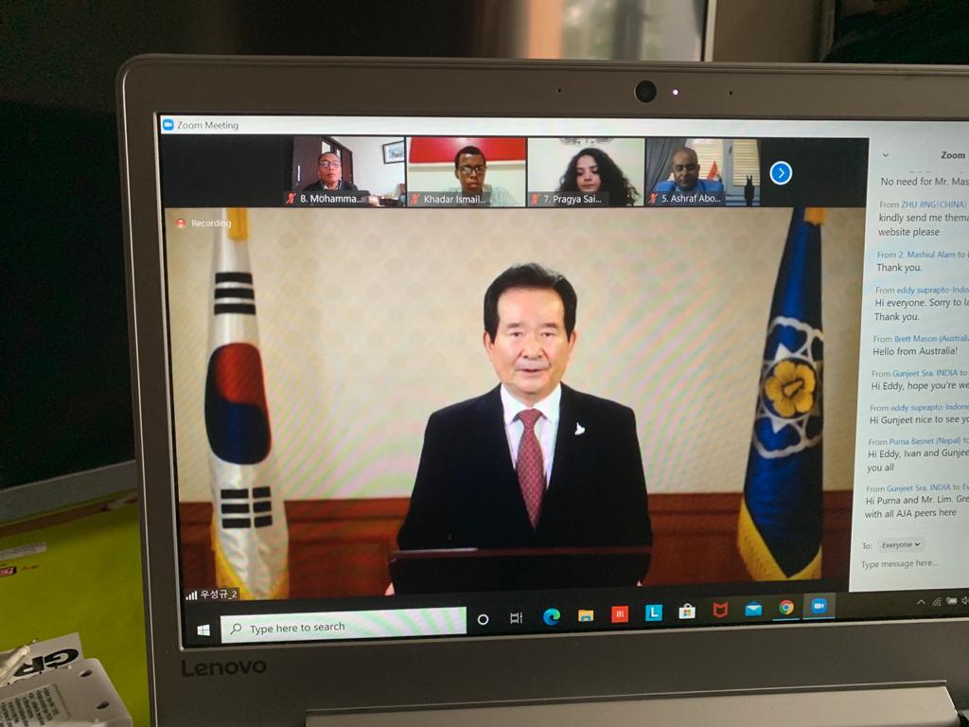Click the signal bars icon beside 우성규_2
The height and width of the screenshot is (727, 969).
191,595
